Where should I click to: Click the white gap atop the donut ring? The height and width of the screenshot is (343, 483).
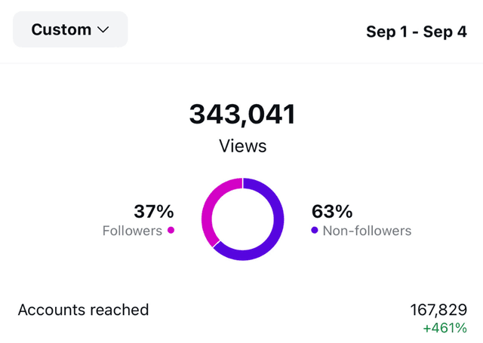[242, 183]
